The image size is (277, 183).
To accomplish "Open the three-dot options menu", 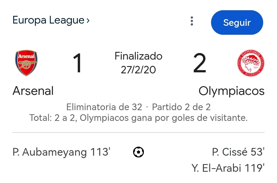I will [192, 21].
